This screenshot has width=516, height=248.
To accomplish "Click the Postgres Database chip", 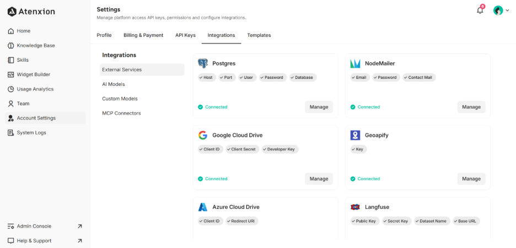I will point(303,78).
